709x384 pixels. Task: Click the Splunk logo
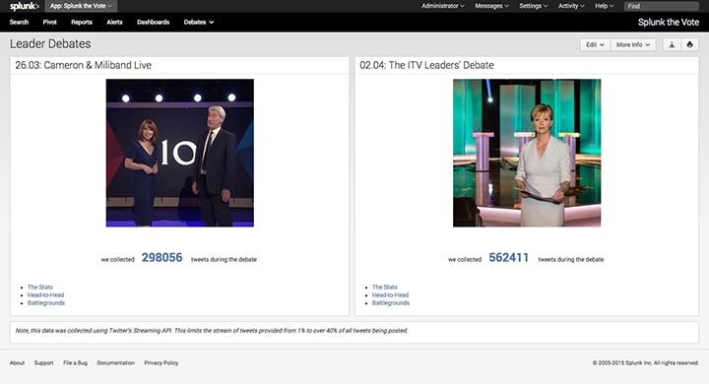click(25, 6)
